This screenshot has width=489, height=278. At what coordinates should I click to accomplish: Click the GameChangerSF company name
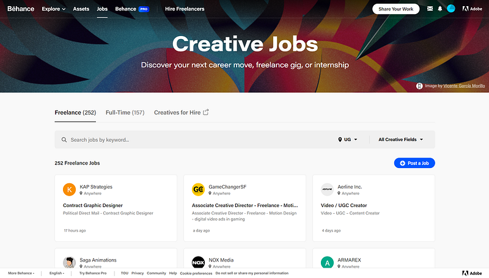pos(227,187)
